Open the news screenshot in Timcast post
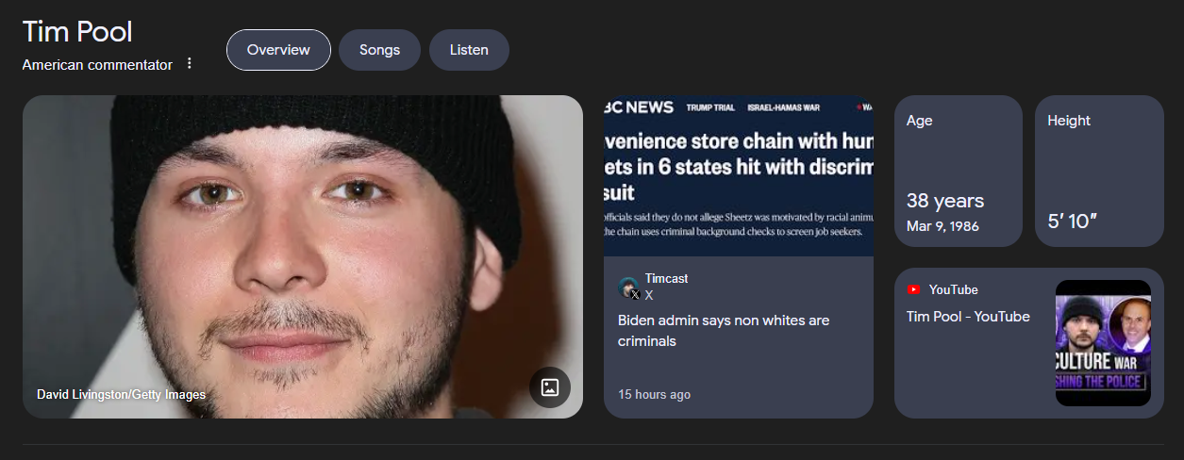 pos(739,175)
